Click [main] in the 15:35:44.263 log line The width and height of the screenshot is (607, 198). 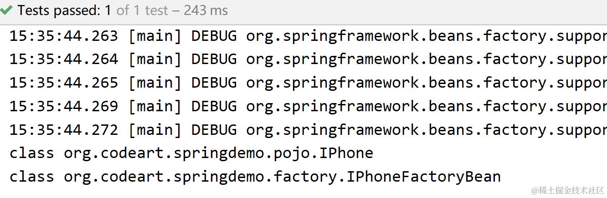[155, 36]
